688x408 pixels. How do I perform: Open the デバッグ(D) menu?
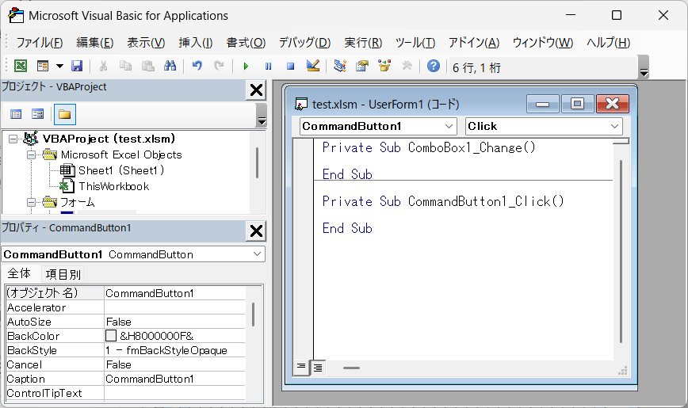click(x=305, y=43)
